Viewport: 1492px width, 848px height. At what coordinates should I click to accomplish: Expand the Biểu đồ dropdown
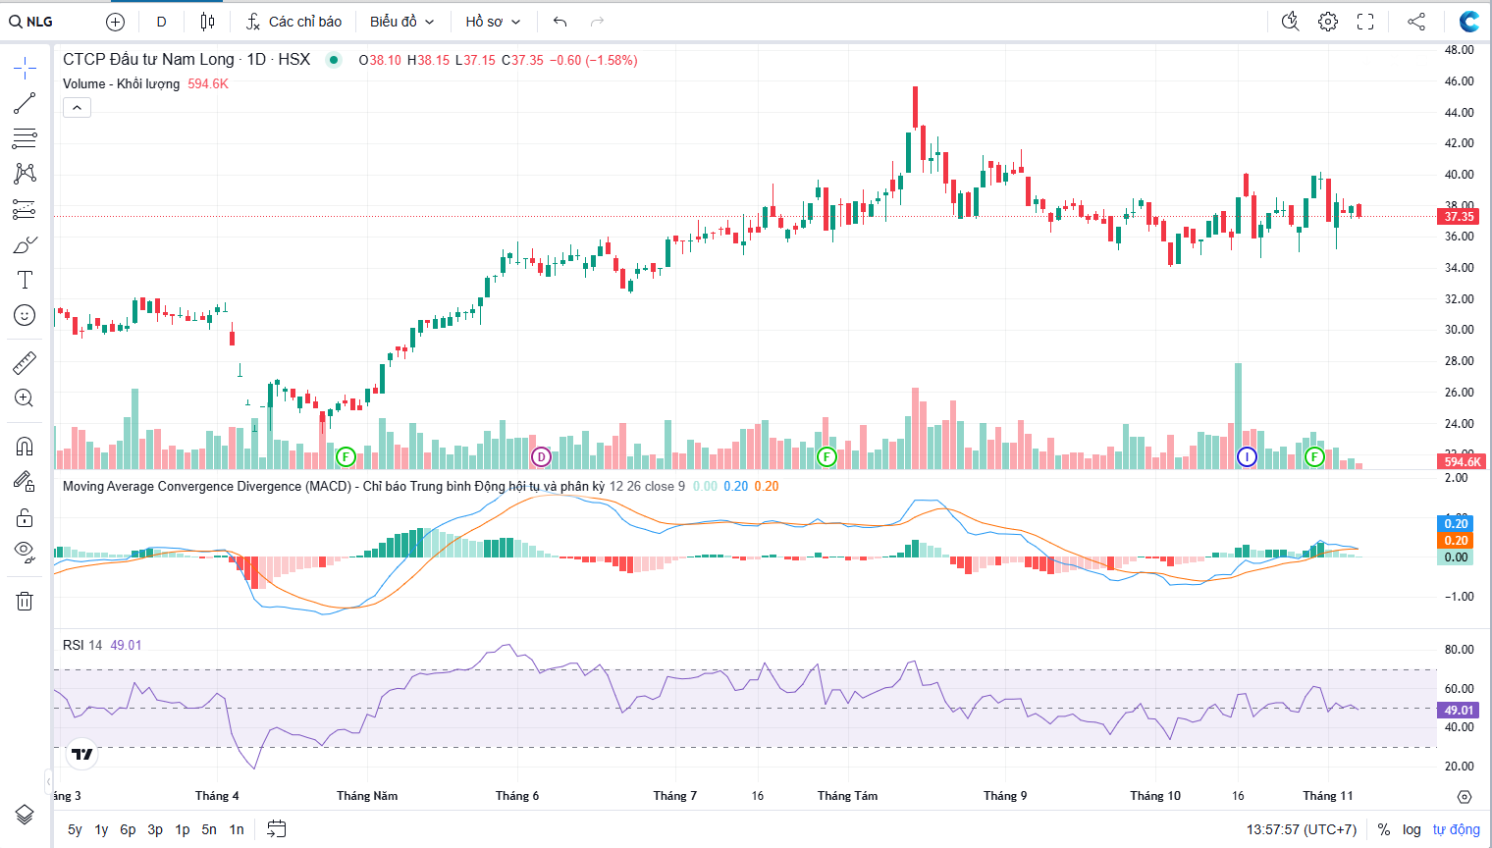point(401,22)
